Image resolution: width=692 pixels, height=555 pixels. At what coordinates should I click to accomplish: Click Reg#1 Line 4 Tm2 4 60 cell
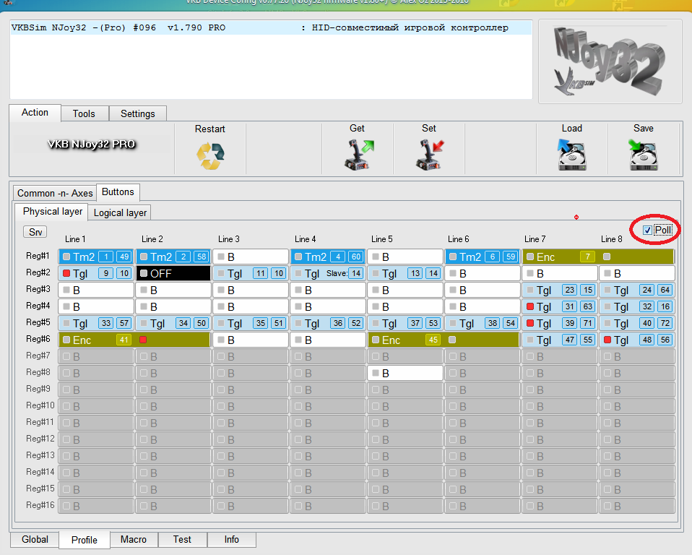(327, 257)
